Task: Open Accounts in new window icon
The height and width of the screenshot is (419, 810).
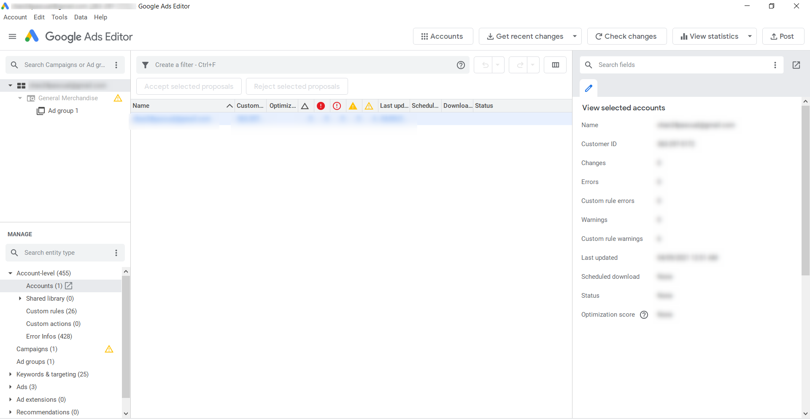Action: (69, 286)
